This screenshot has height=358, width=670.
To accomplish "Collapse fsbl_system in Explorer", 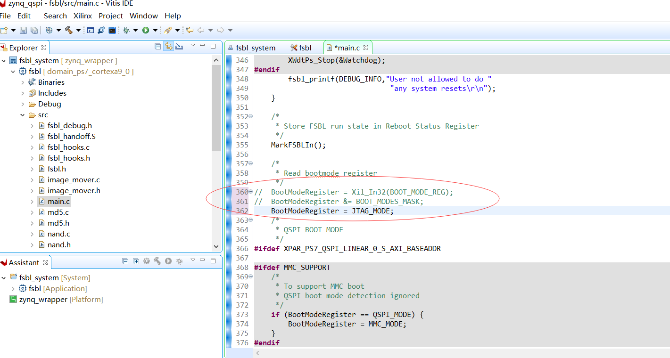I will [x=4, y=61].
